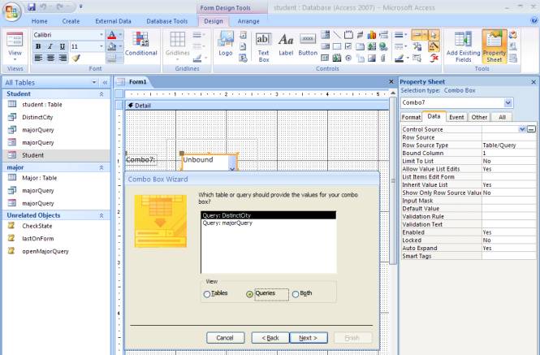Select the Line control icon

337,35
